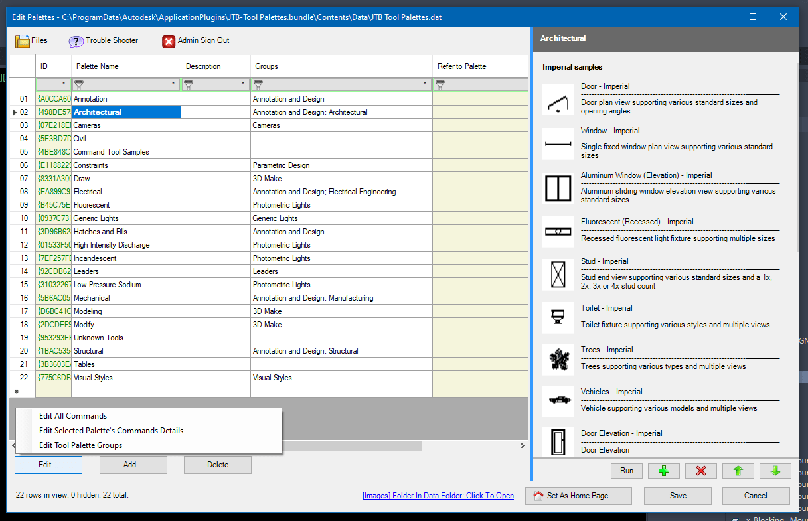Click the Delete button
Screen dimensions: 808x521
[x=218, y=465]
